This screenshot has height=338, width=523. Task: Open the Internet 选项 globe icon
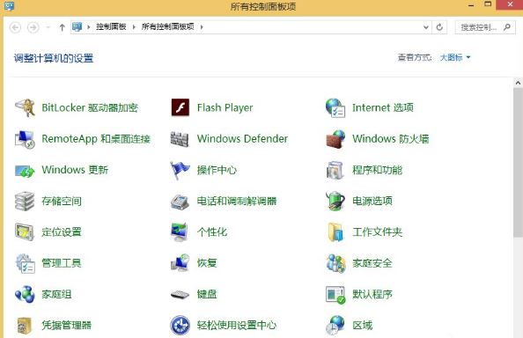335,107
